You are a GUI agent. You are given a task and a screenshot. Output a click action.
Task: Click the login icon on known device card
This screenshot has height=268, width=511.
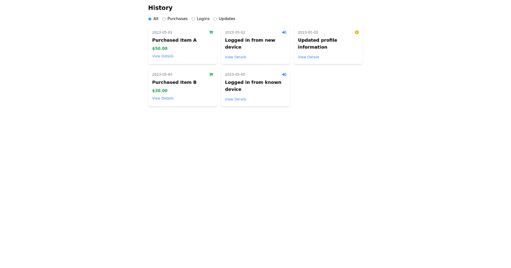pyautogui.click(x=284, y=74)
